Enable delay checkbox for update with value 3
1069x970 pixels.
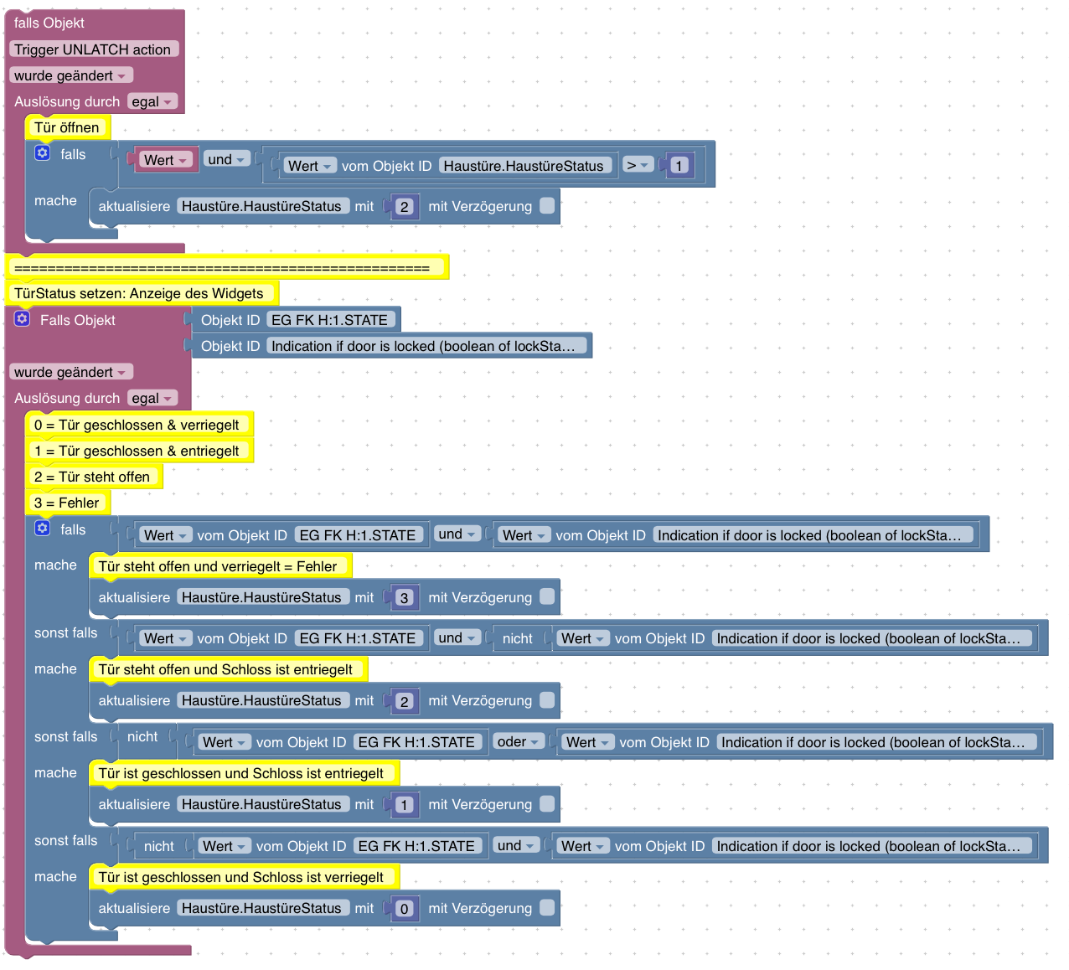click(547, 596)
